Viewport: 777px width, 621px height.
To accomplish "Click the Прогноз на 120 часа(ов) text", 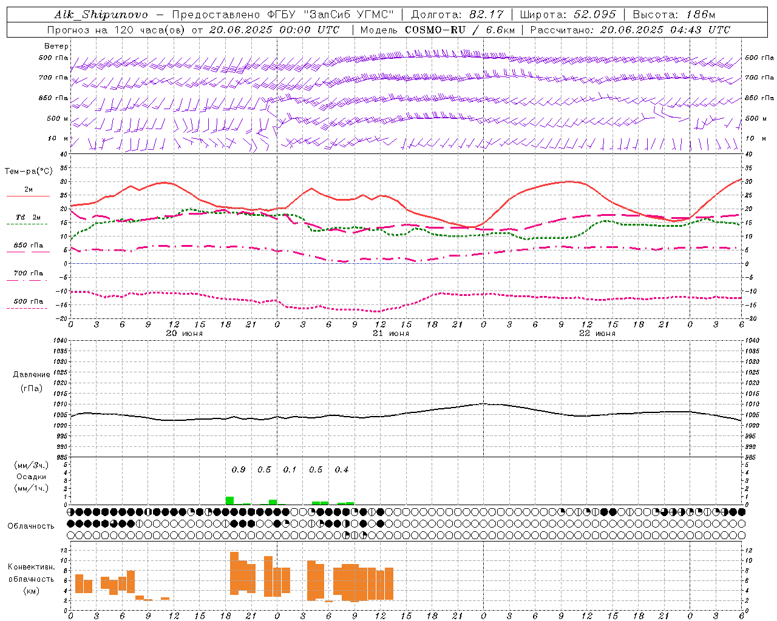I will click(x=117, y=30).
